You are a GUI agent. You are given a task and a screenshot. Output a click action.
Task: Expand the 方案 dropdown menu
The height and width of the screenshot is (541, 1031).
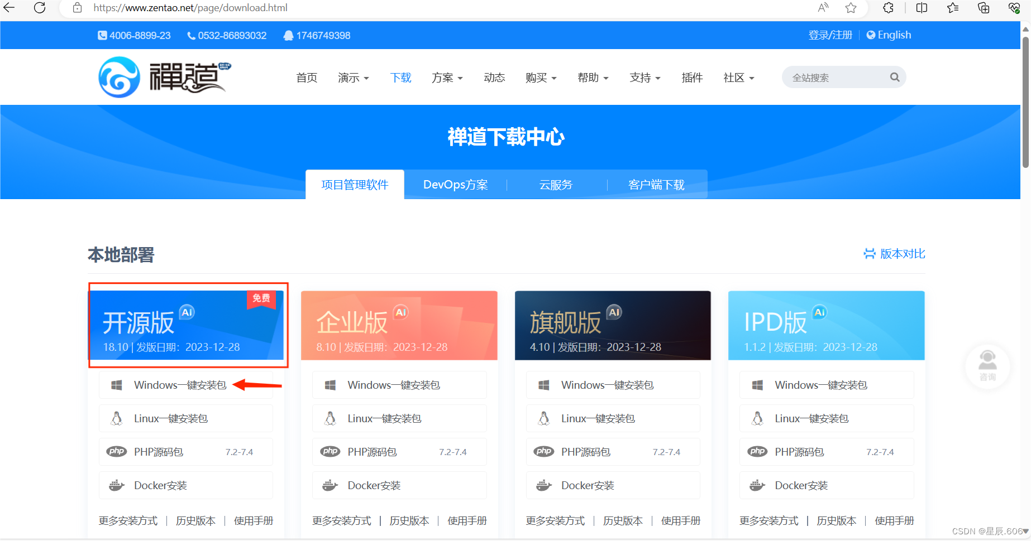(x=447, y=78)
